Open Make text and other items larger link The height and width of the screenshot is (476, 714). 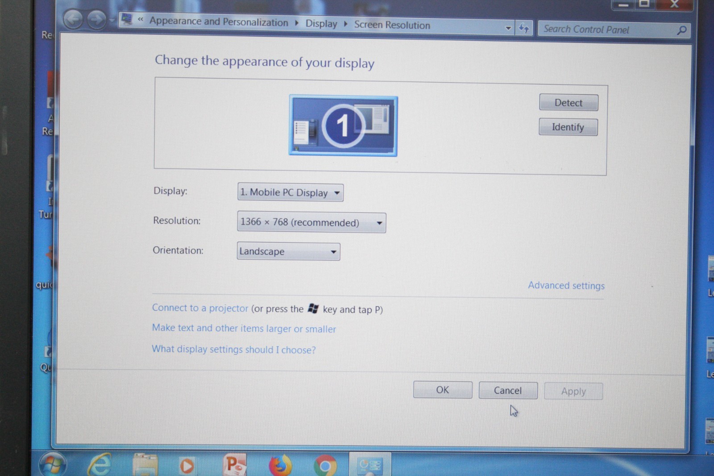pos(244,328)
